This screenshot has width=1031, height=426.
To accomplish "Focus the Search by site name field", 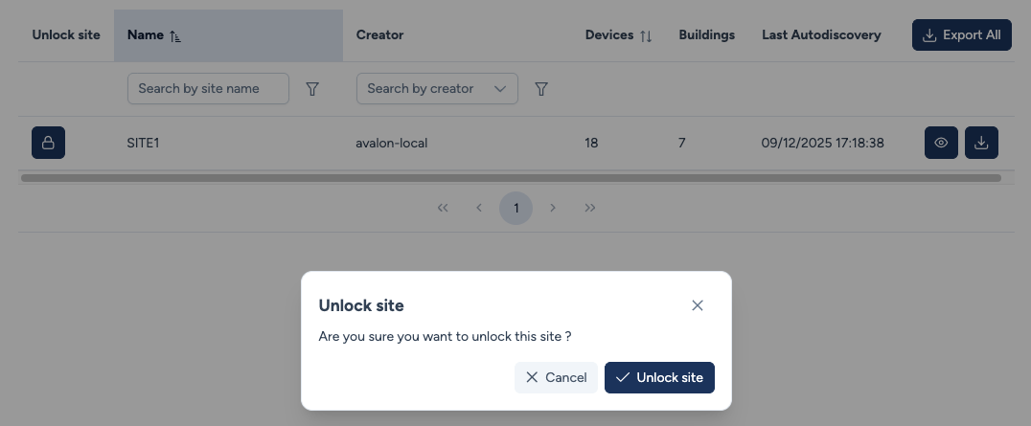I will (x=208, y=88).
